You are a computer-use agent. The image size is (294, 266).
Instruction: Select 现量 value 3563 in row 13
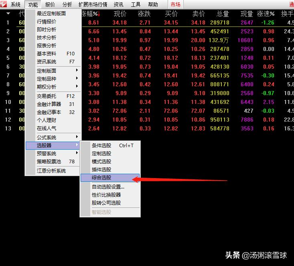point(247,128)
